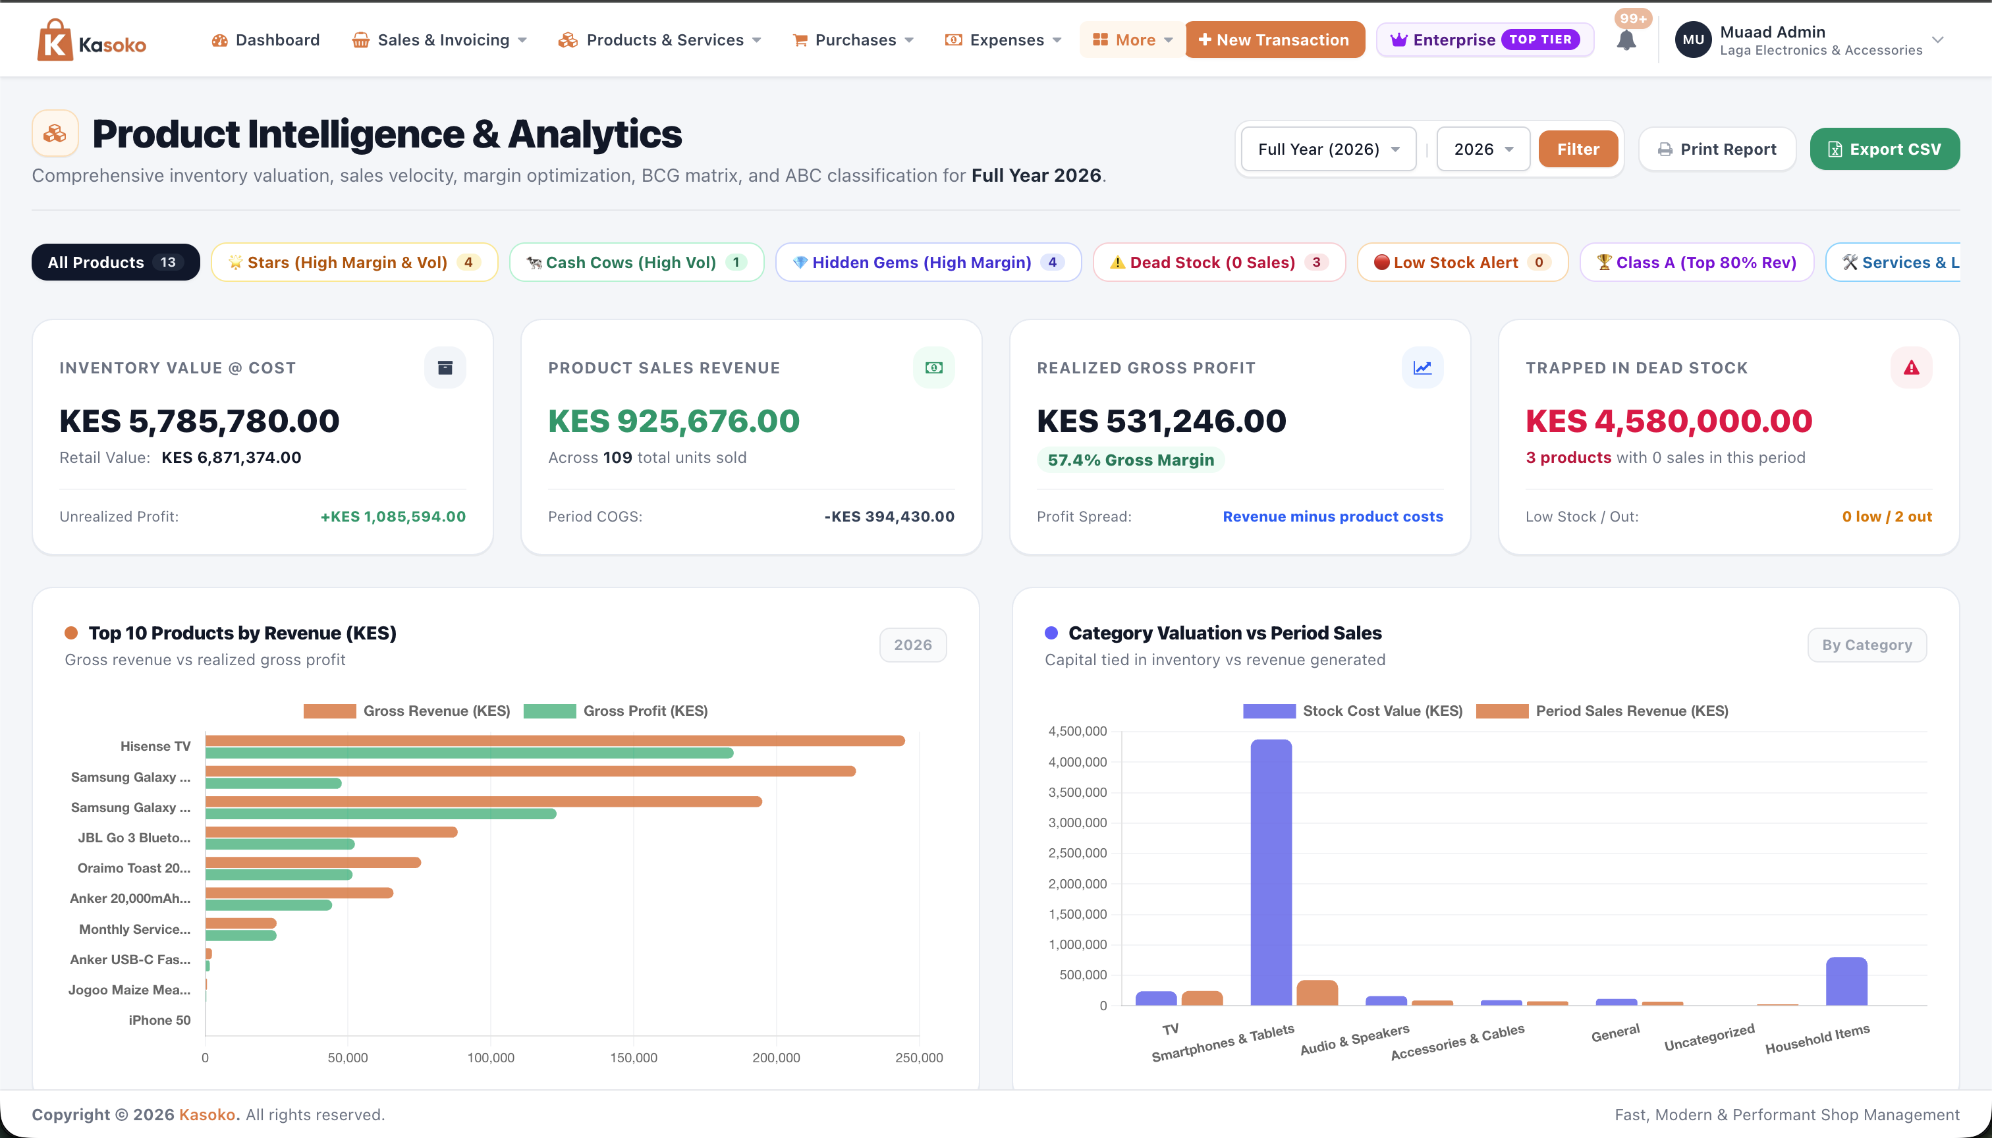Click the archive icon on Inventory Value card
The width and height of the screenshot is (1992, 1138).
pyautogui.click(x=445, y=367)
